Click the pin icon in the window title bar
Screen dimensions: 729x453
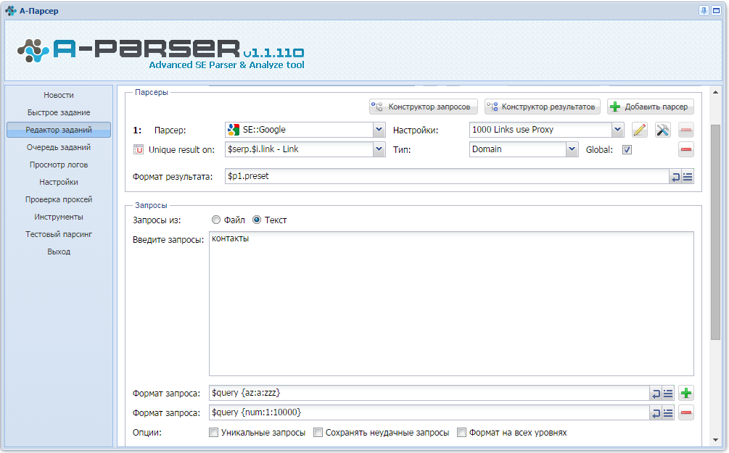pyautogui.click(x=704, y=11)
